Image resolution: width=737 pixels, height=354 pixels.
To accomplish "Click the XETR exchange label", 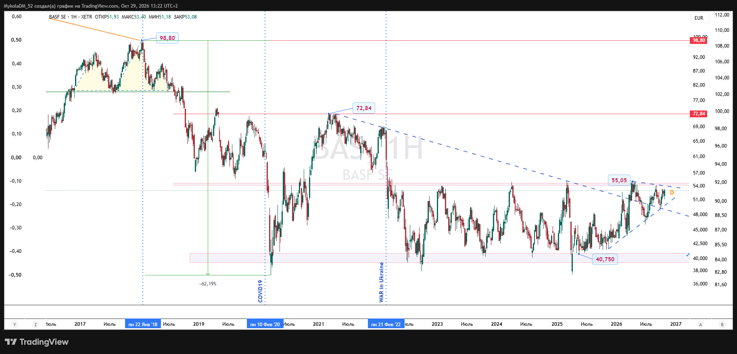I will click(x=86, y=17).
